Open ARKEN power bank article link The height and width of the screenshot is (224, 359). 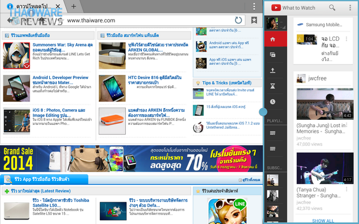[157, 113]
